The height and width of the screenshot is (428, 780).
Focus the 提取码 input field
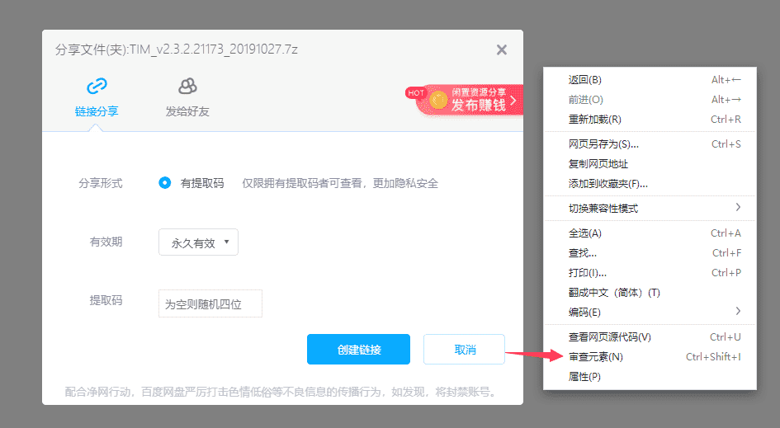pos(210,303)
